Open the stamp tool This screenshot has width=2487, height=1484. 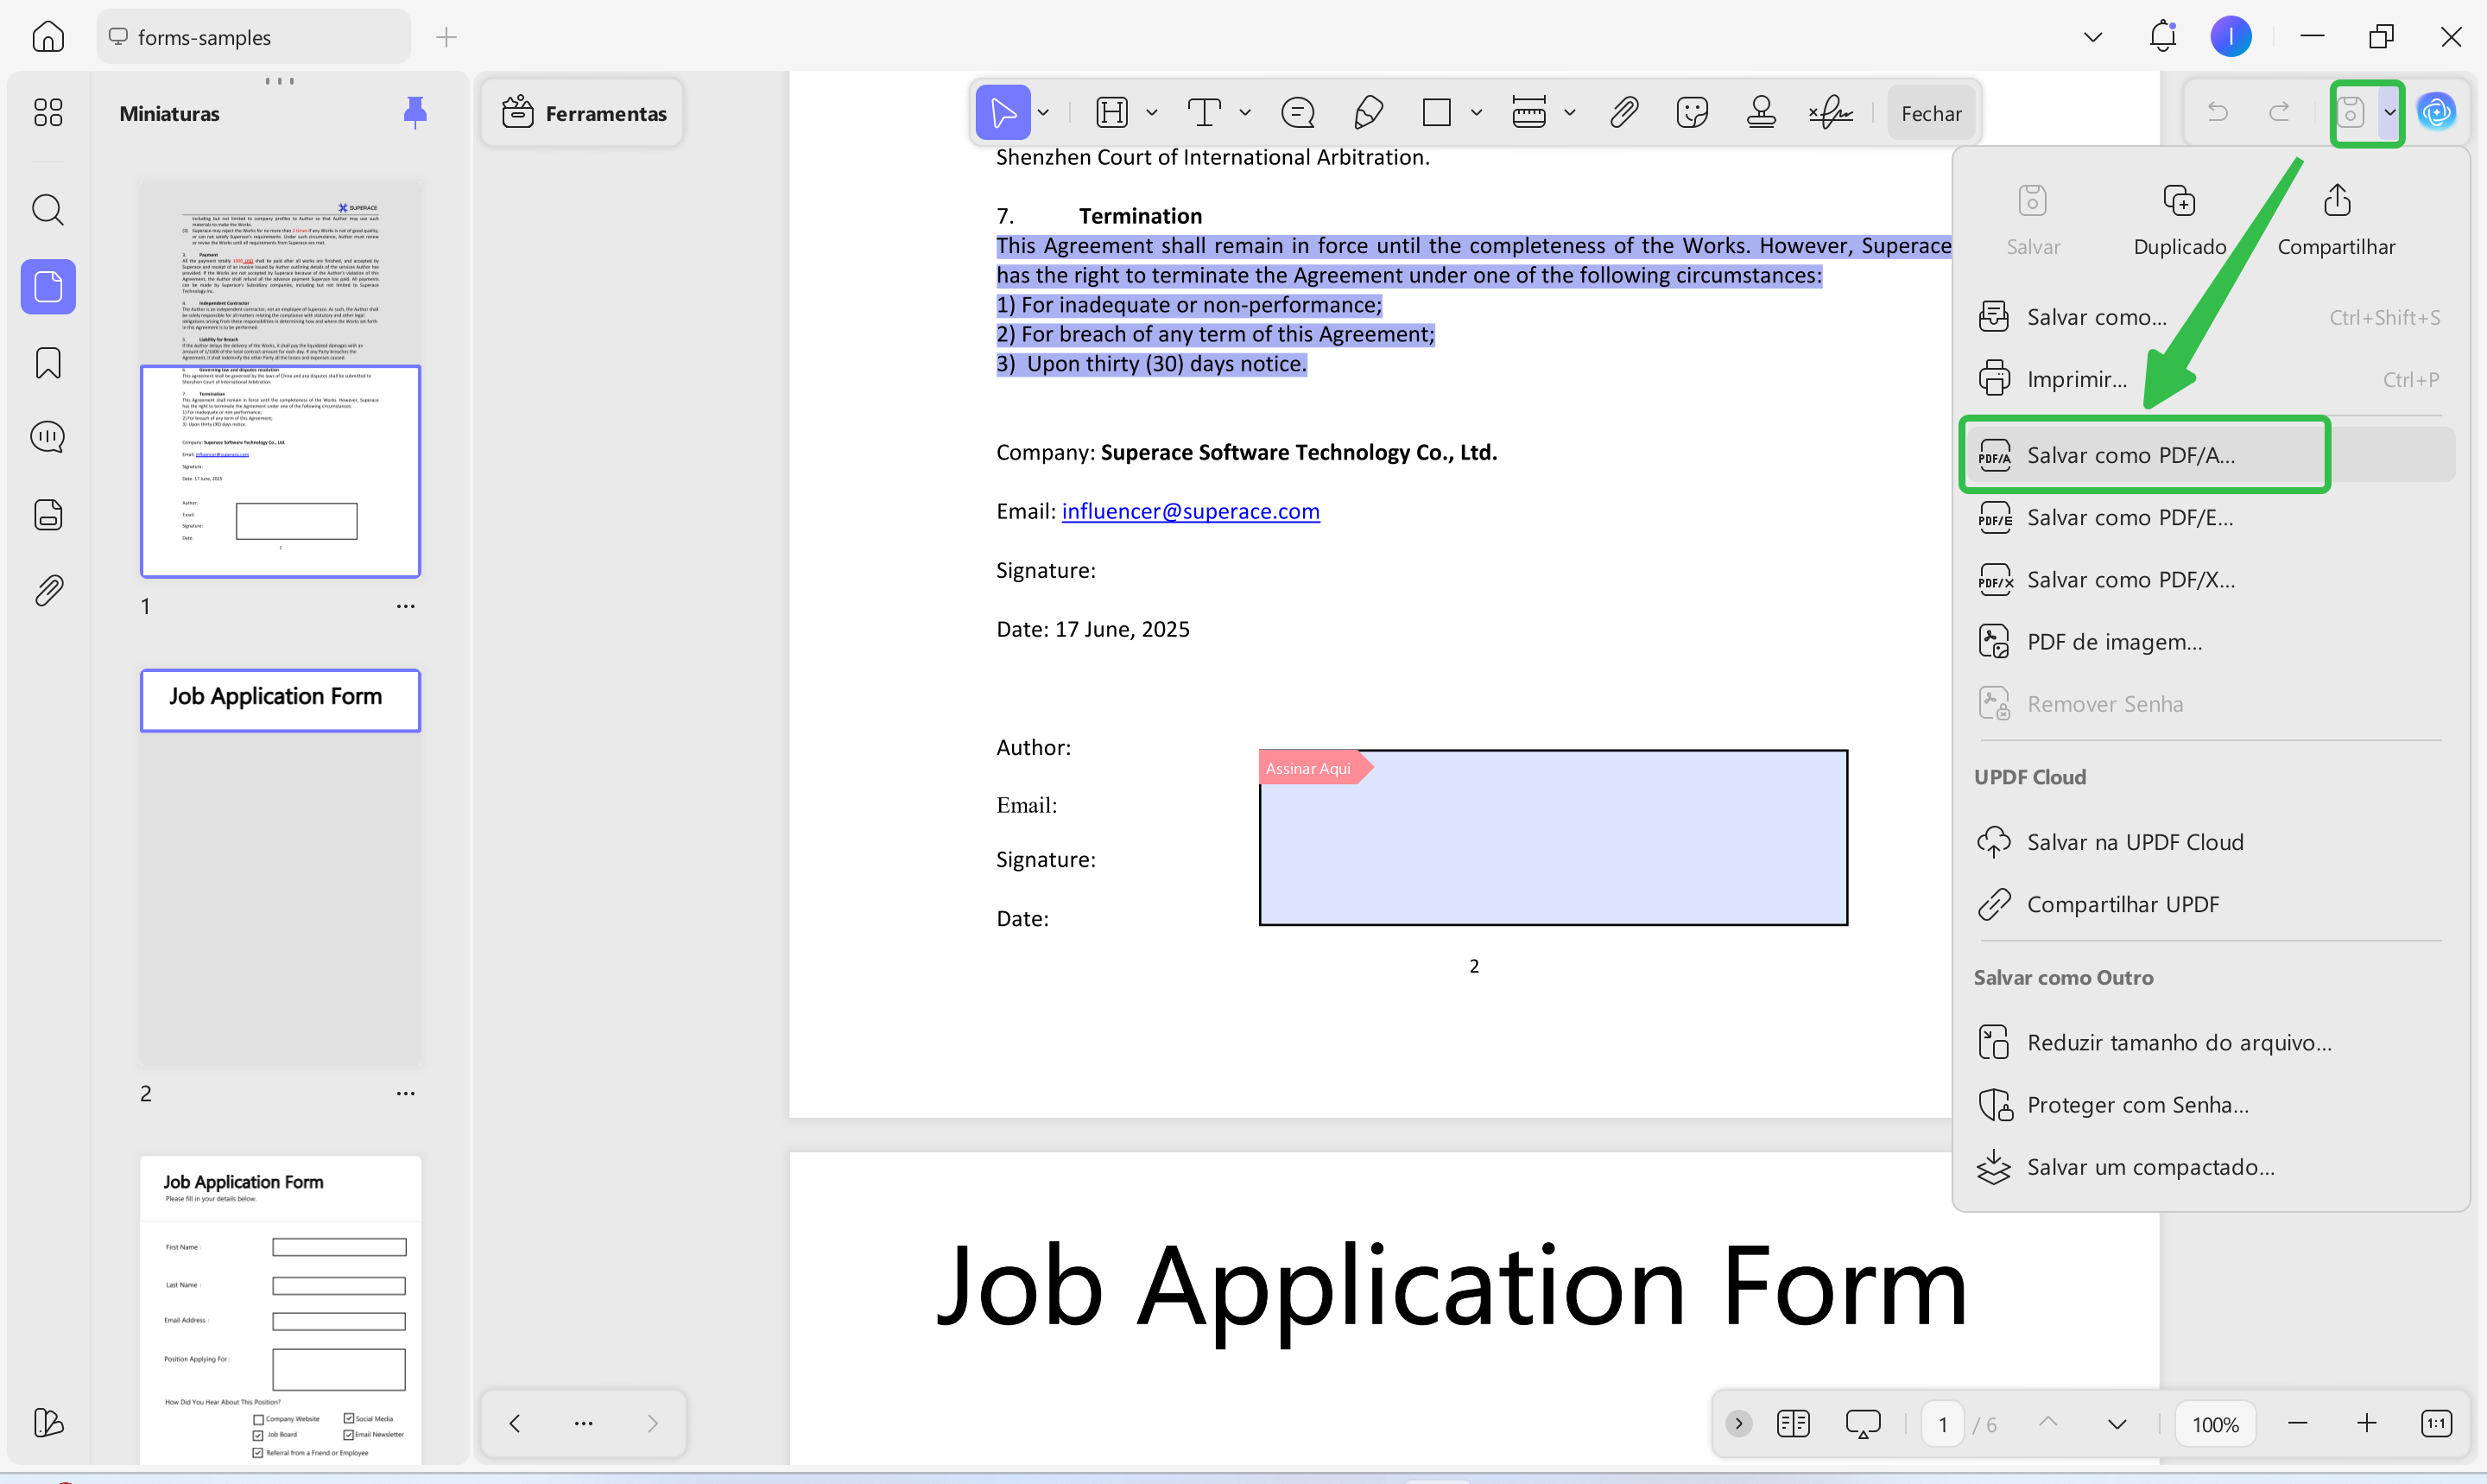pyautogui.click(x=1762, y=113)
